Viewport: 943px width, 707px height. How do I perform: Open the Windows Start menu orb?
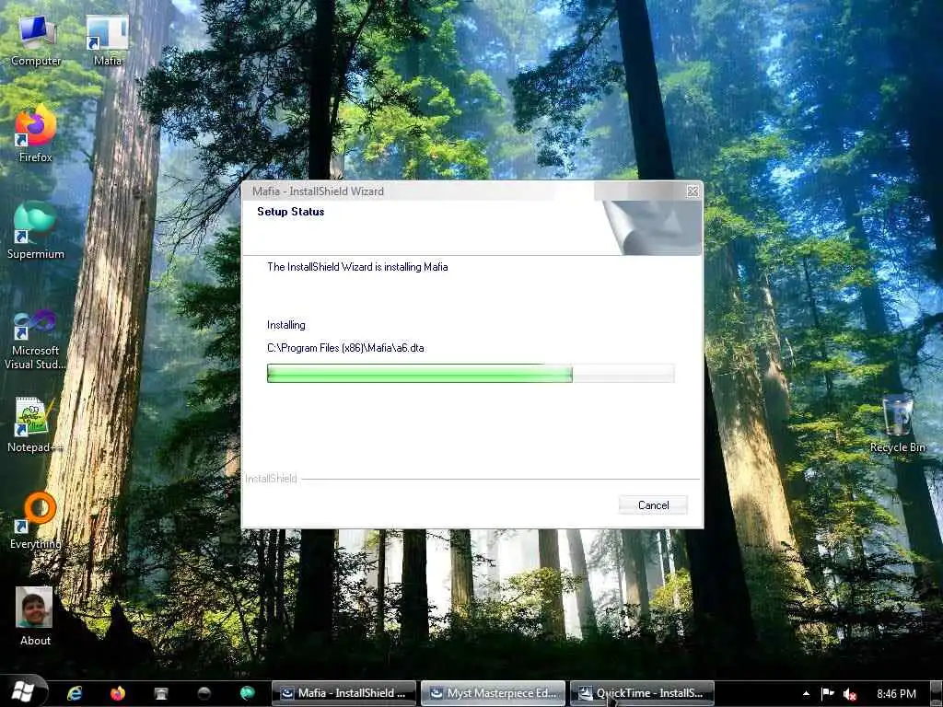click(23, 692)
